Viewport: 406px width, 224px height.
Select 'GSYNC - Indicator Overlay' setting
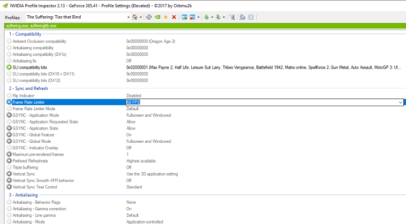pyautogui.click(x=36, y=148)
